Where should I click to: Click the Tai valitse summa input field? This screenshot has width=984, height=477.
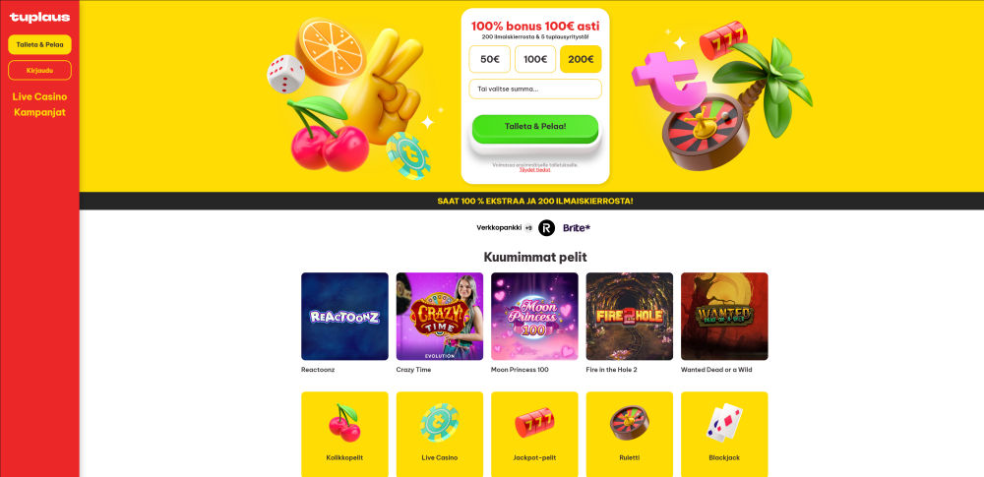[x=535, y=89]
